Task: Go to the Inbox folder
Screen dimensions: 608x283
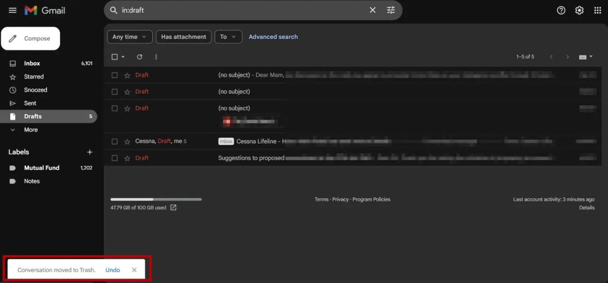Action: (x=32, y=63)
